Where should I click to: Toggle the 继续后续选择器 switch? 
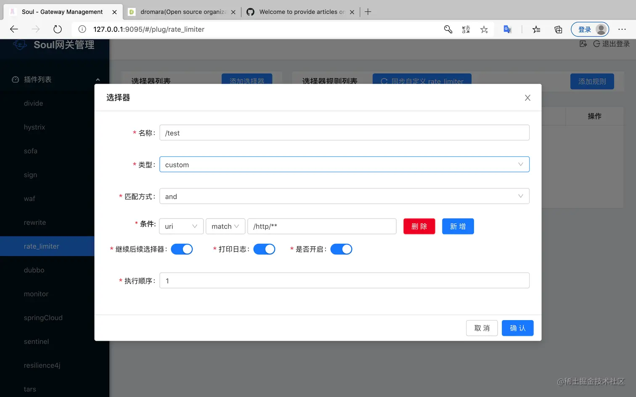pyautogui.click(x=182, y=249)
